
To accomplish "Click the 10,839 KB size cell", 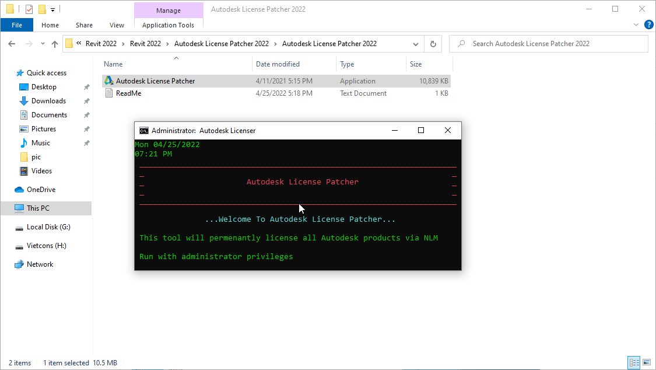I will point(434,81).
